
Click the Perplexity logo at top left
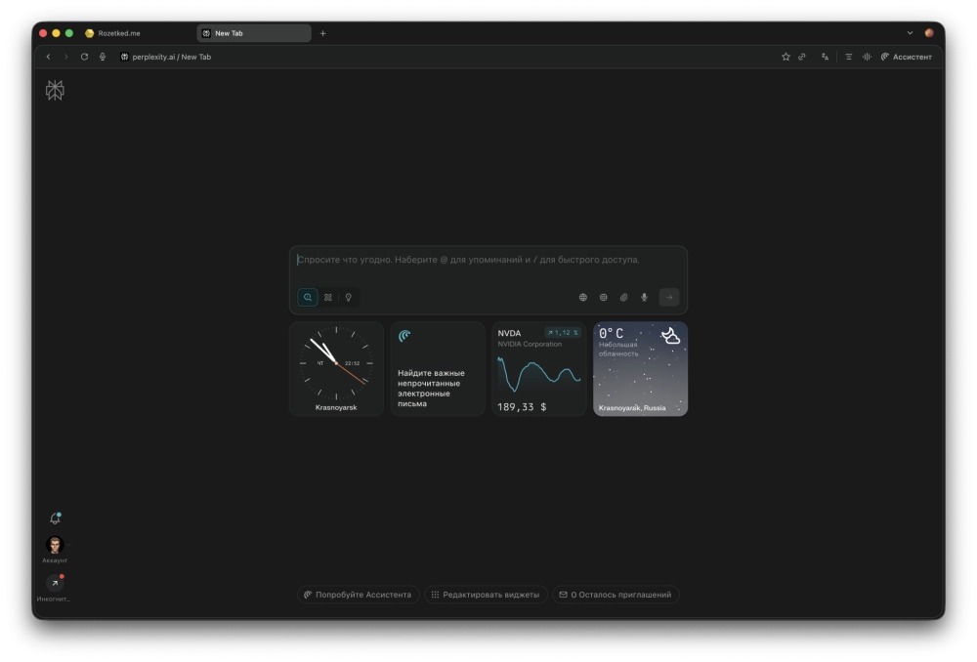click(55, 91)
